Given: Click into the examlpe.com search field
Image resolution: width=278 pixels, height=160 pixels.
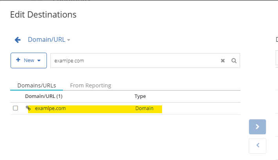Looking at the screenshot, I should coord(133,60).
